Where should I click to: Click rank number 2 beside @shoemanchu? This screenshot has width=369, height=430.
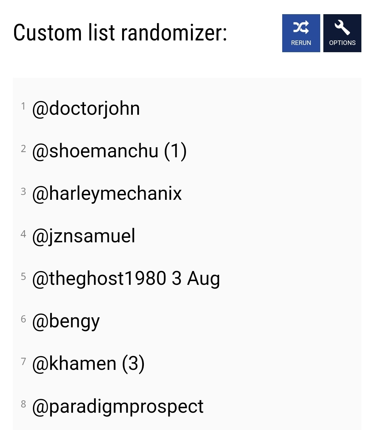tap(23, 149)
